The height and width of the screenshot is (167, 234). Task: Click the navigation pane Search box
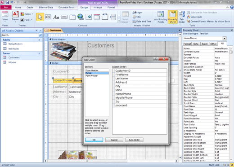click(20, 35)
